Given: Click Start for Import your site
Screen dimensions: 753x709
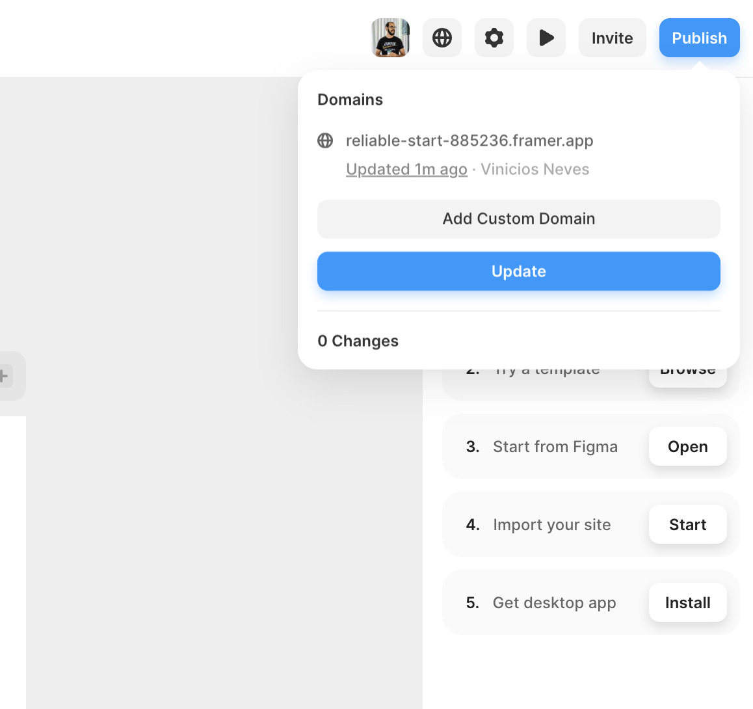Looking at the screenshot, I should click(x=688, y=524).
